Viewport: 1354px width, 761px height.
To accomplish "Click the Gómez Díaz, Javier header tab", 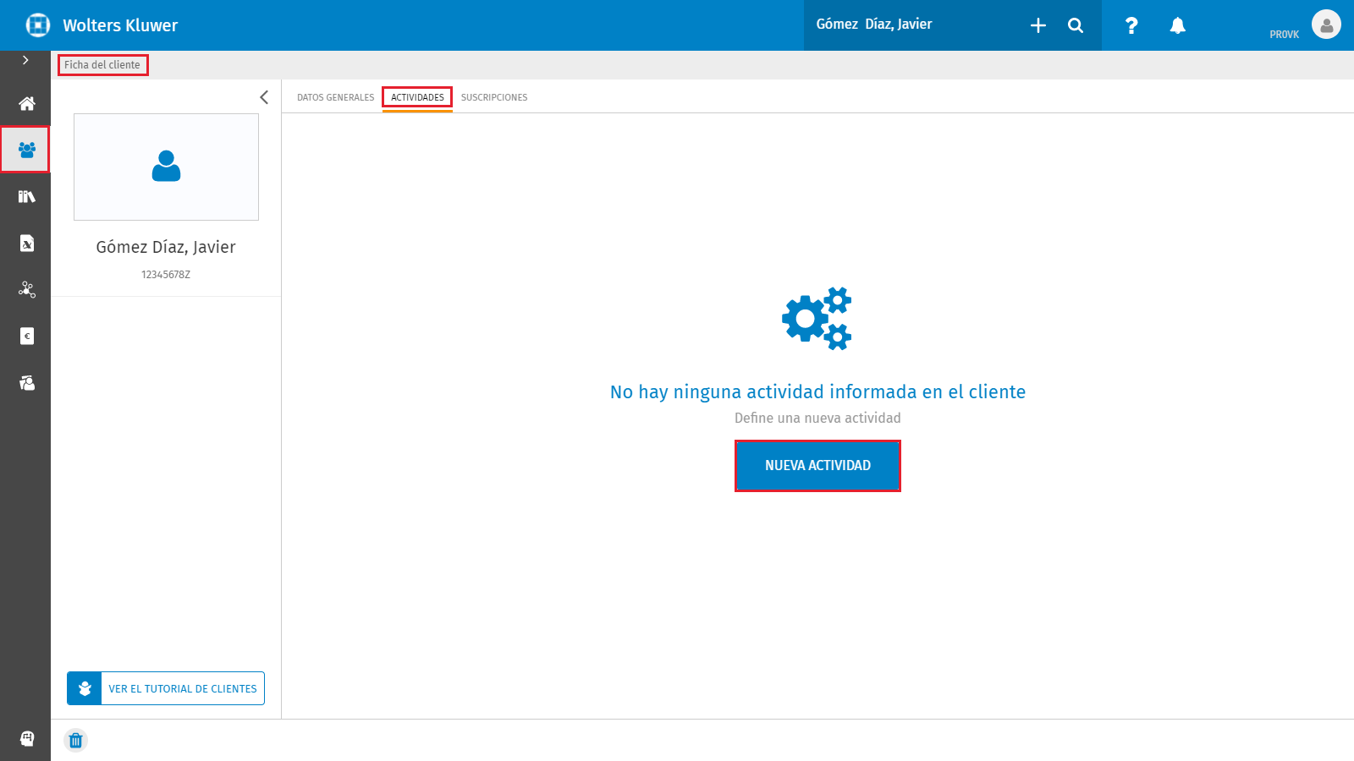I will (874, 25).
